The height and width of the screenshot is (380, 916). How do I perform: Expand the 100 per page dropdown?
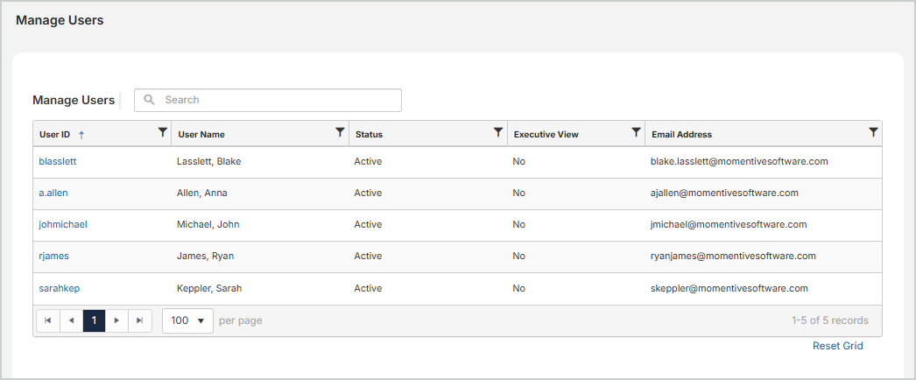pos(187,320)
